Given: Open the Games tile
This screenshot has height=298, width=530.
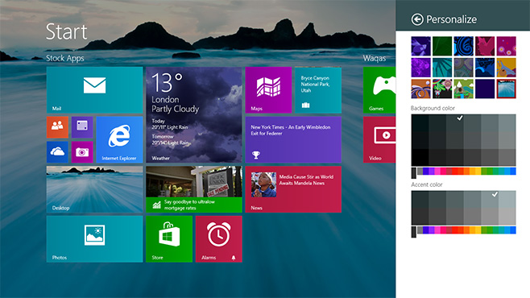Looking at the screenshot, I should (x=379, y=90).
